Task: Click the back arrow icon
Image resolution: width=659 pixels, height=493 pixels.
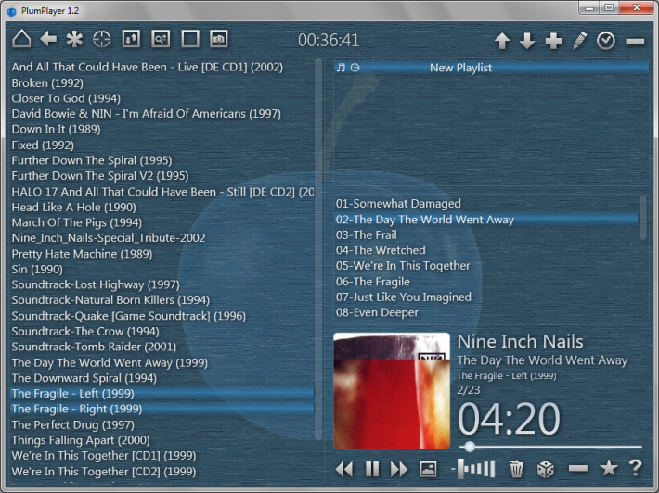Action: tap(48, 39)
